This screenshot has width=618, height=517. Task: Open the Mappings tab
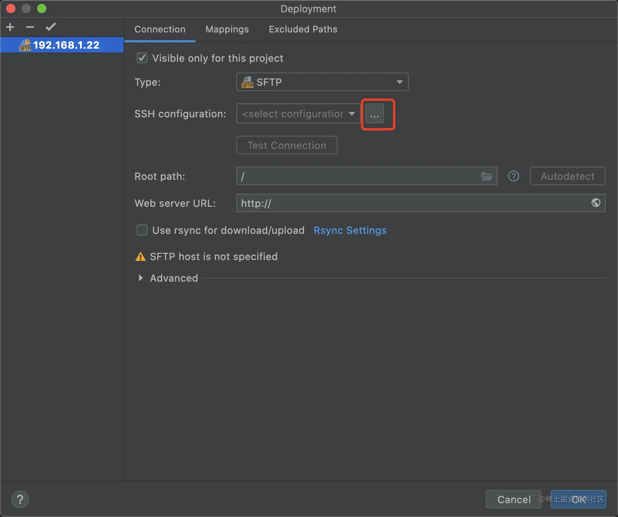(227, 29)
